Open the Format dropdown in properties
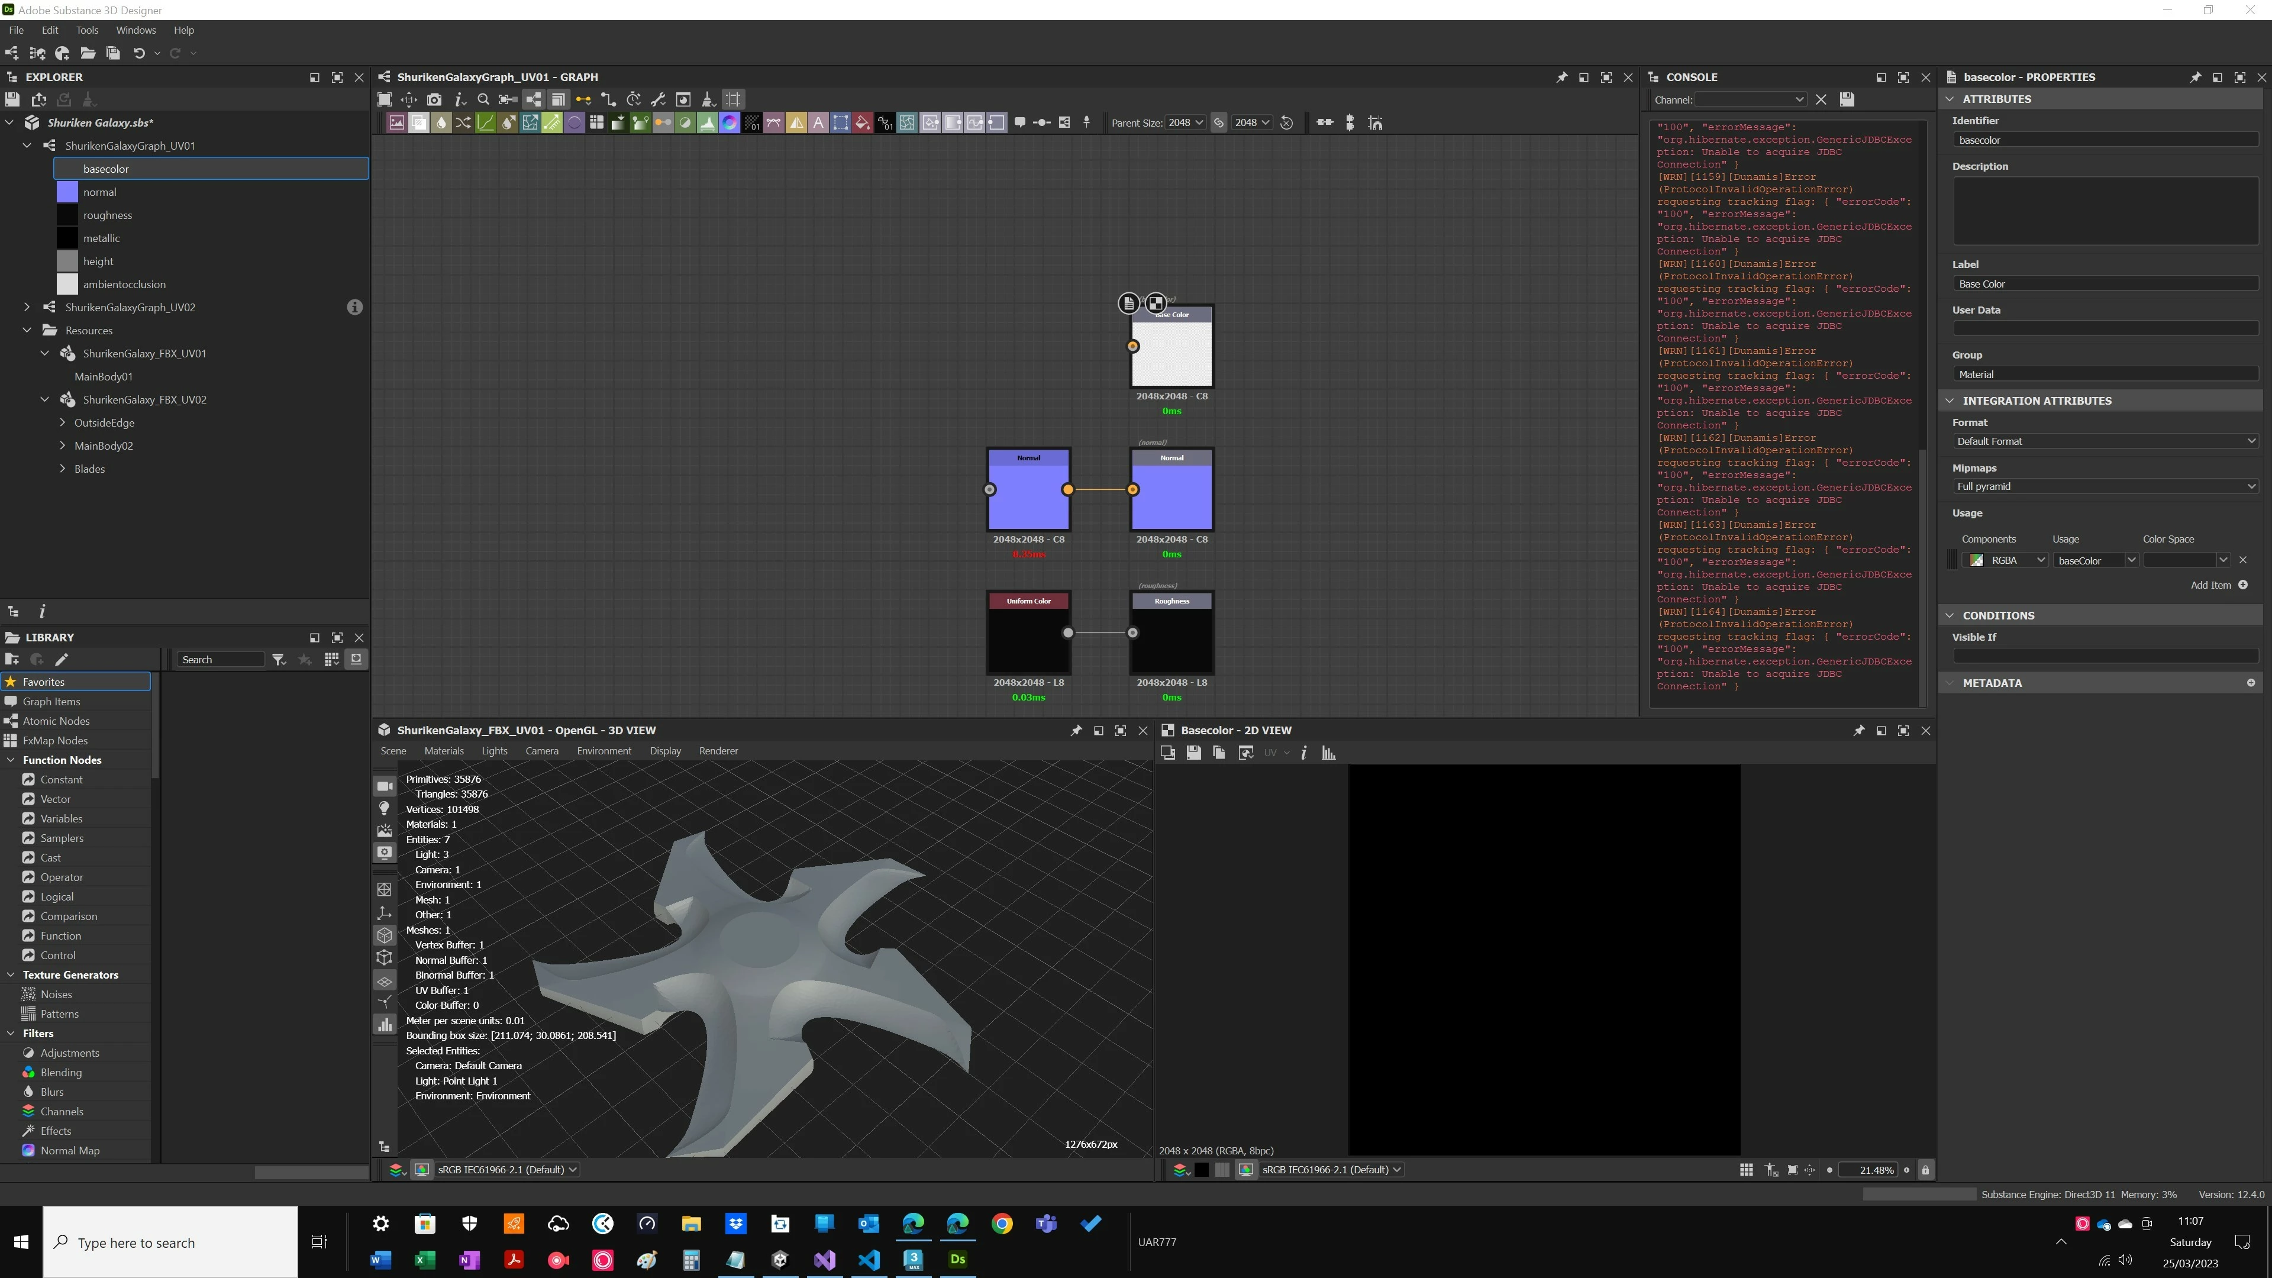2272x1278 pixels. [2105, 441]
